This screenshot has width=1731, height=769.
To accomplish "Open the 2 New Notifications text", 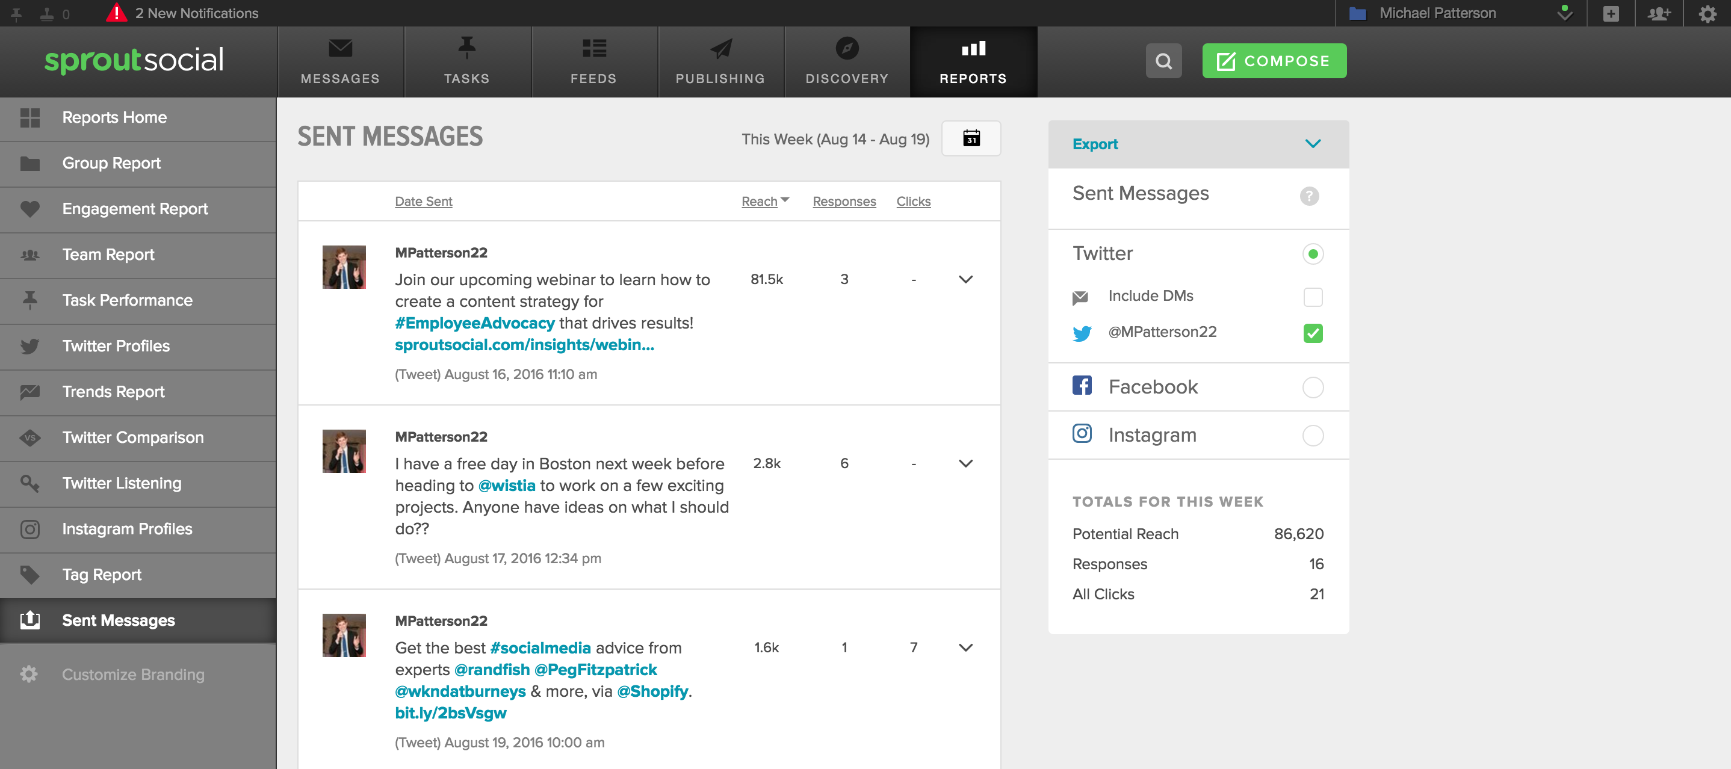I will click(x=196, y=13).
